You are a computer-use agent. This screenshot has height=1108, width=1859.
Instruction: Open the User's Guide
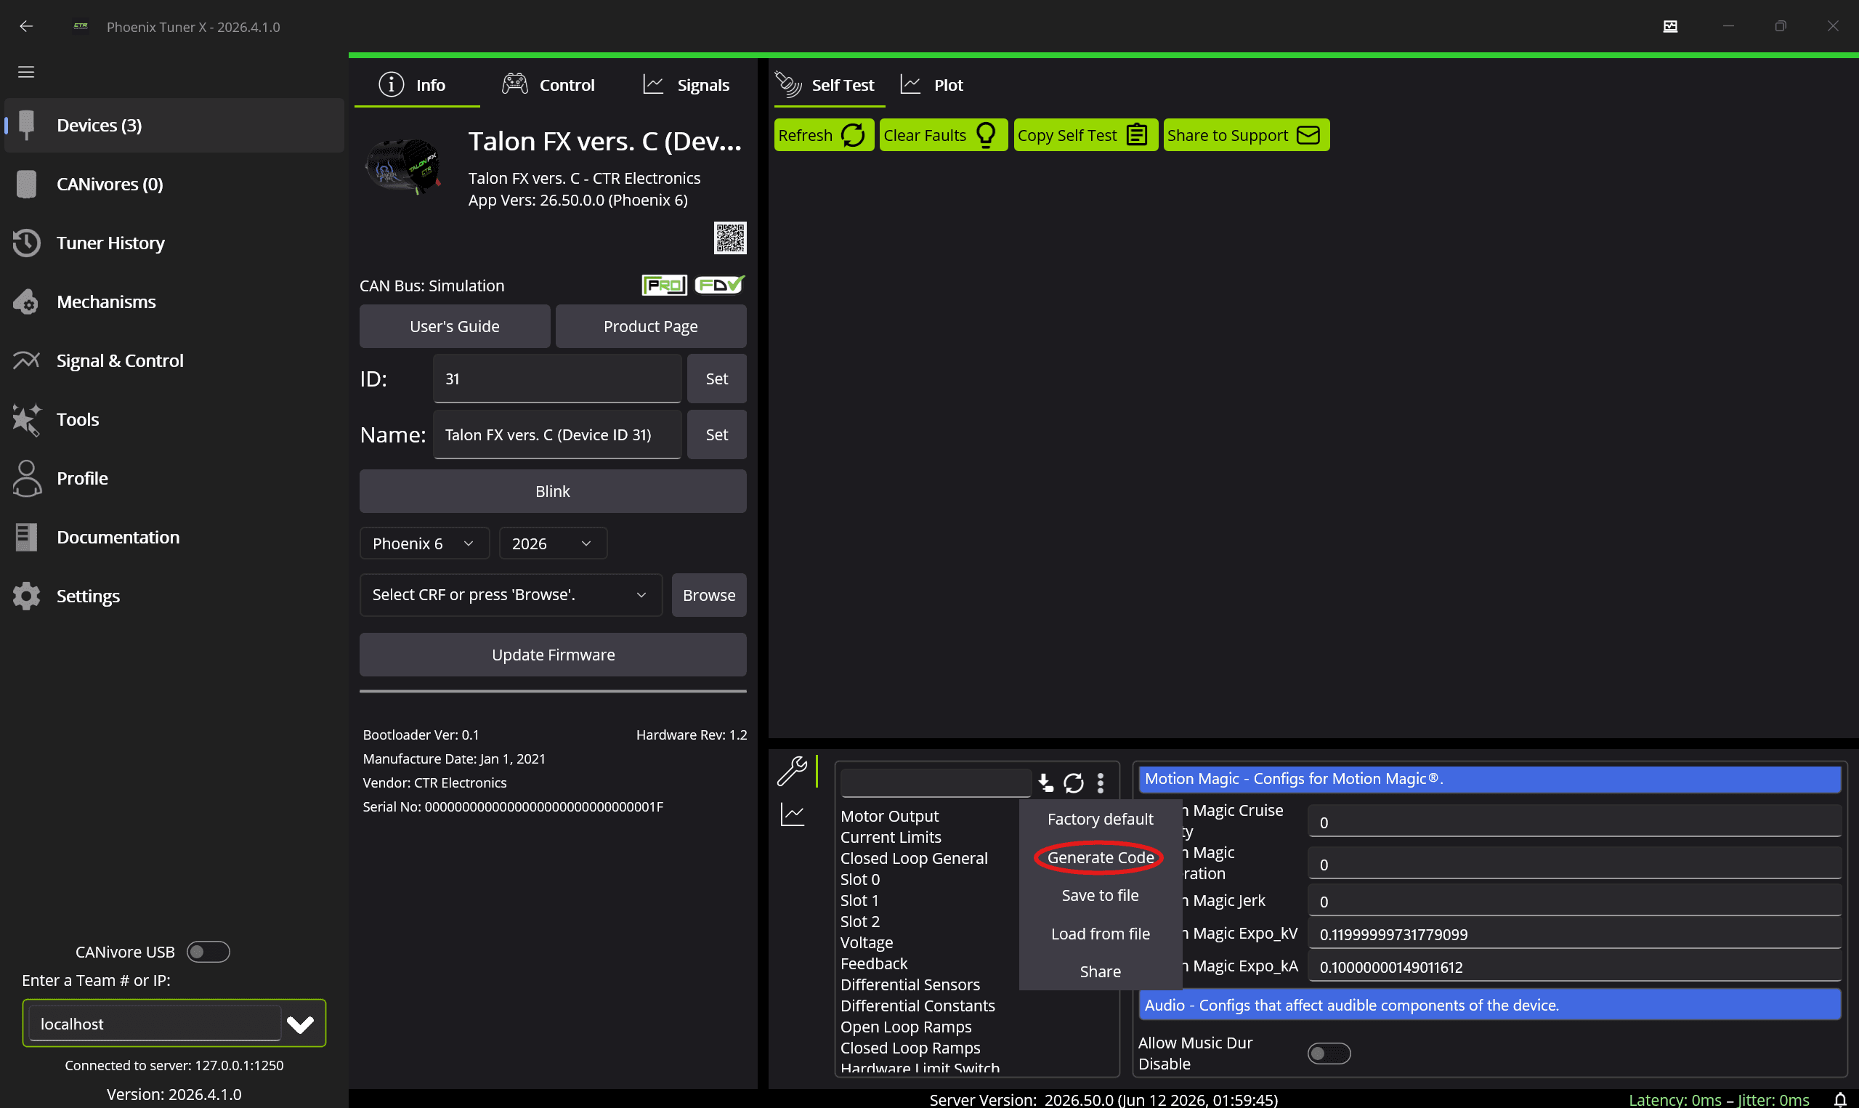tap(455, 326)
